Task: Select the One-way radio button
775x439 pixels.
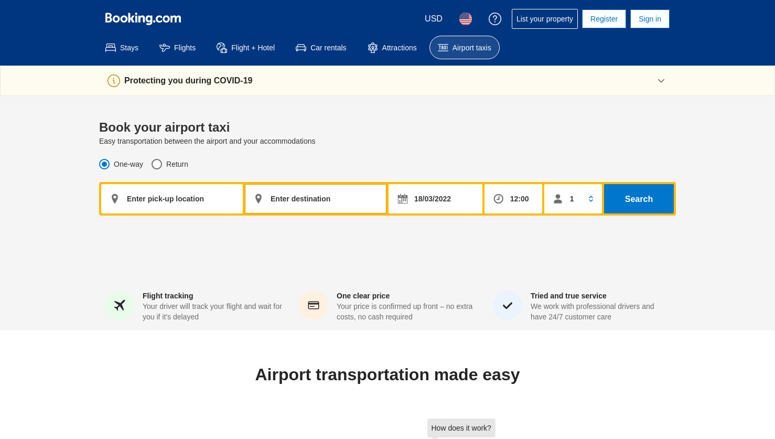Action: (104, 164)
